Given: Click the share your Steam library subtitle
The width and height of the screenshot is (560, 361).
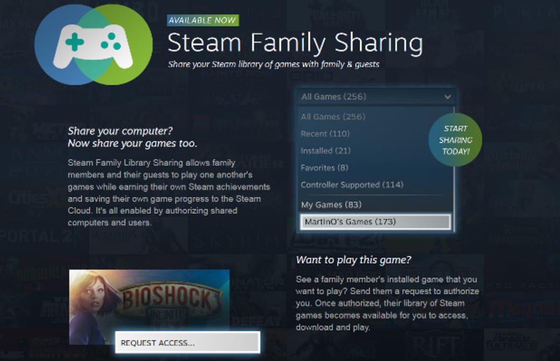Looking at the screenshot, I should click(x=273, y=64).
